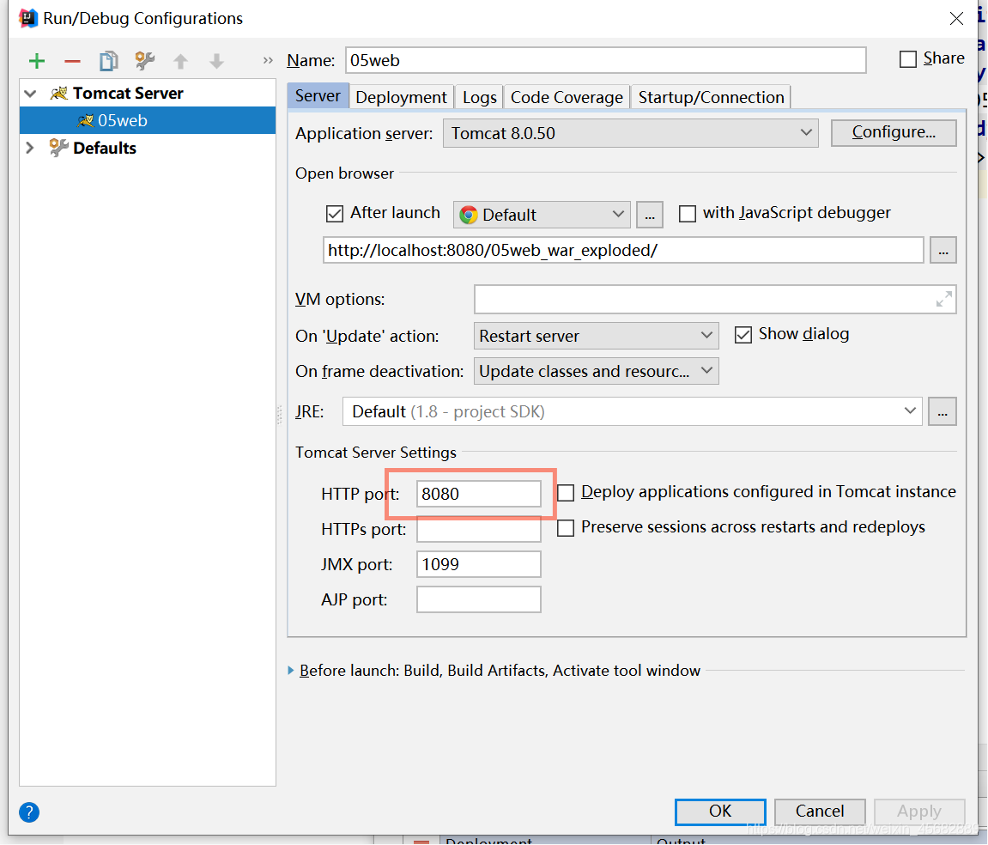Click the localhost URL input field
Screen dimensions: 988x845
623,251
